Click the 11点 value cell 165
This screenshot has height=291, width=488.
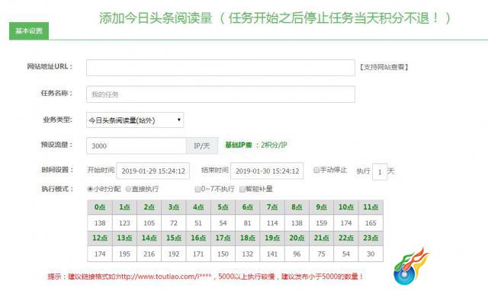(x=371, y=223)
